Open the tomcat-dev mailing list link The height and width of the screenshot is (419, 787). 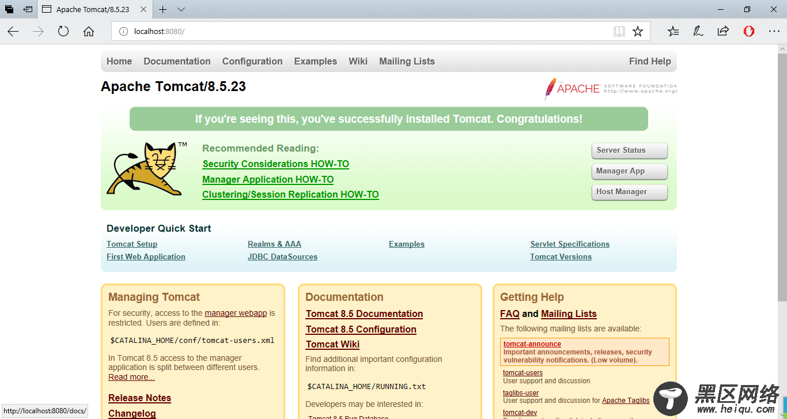[x=520, y=413]
